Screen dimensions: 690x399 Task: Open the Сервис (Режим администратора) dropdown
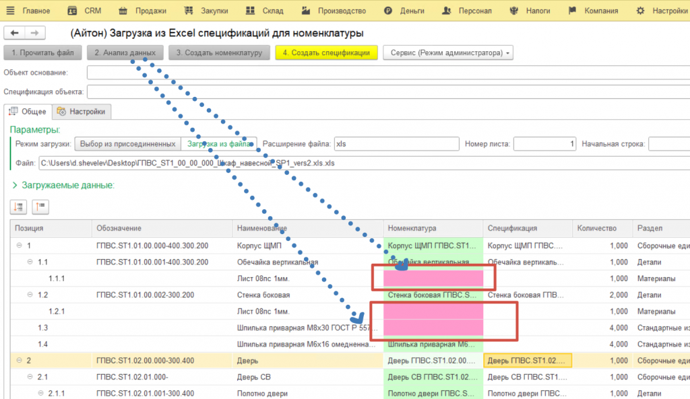point(447,52)
